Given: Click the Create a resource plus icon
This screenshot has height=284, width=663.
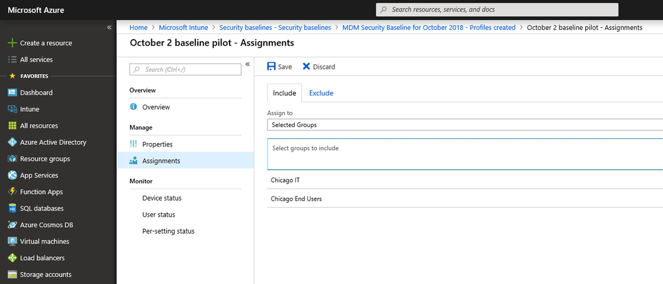Looking at the screenshot, I should 12,43.
